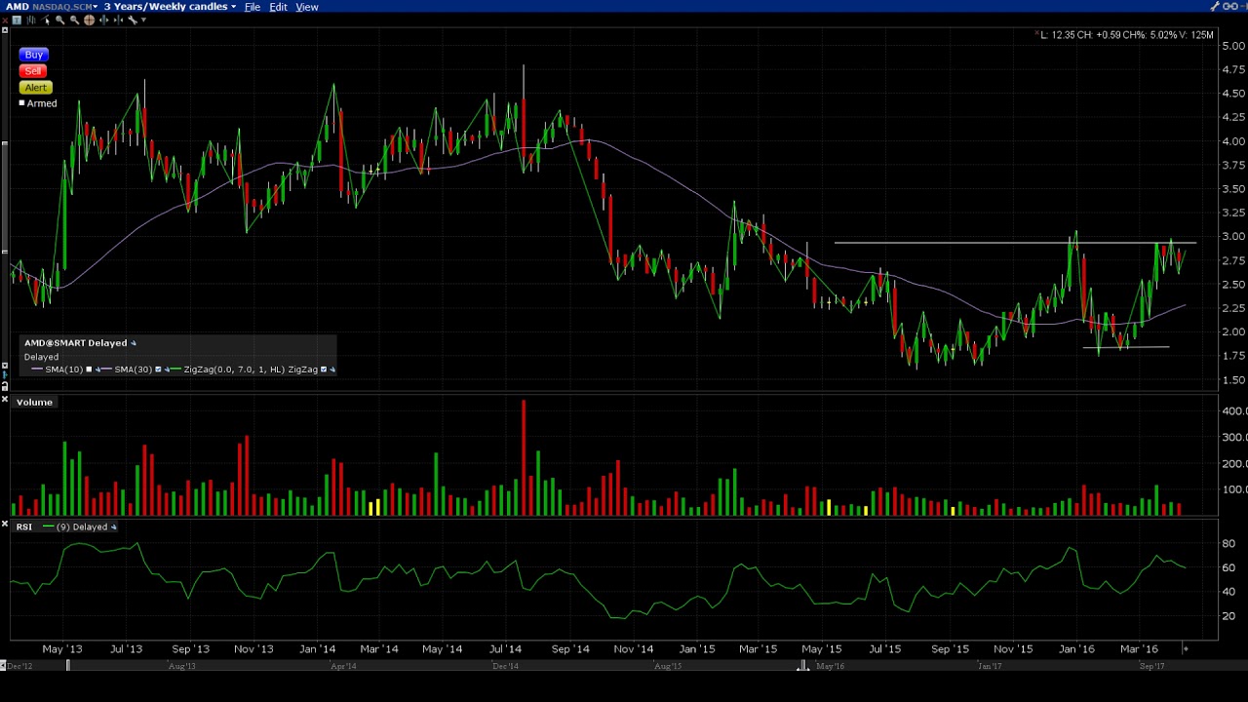The width and height of the screenshot is (1248, 702).
Task: Enable the SMA(10) study checkbox
Action: (x=89, y=370)
